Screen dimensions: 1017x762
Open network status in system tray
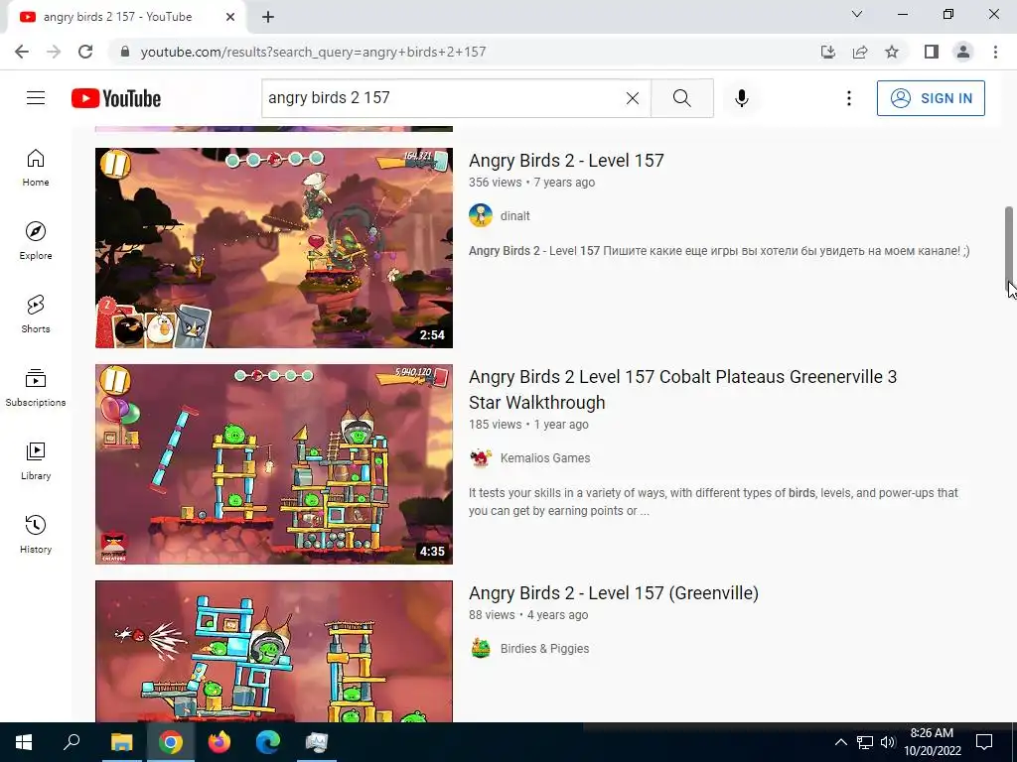coord(865,742)
